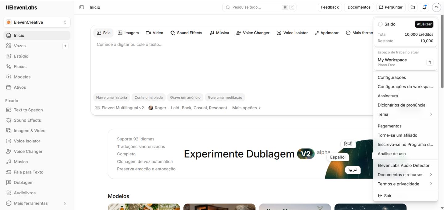Open Imagem & Vídeo in sidebar
Viewport: 444px width, 210px height.
[37, 131]
